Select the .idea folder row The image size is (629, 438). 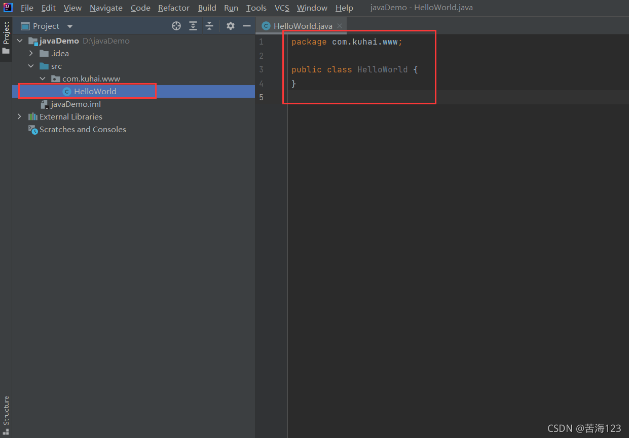133,54
